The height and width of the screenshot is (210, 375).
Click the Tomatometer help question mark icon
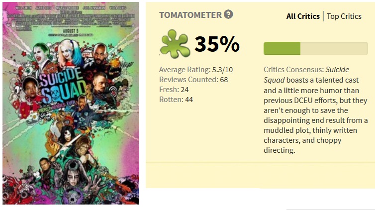coord(228,14)
